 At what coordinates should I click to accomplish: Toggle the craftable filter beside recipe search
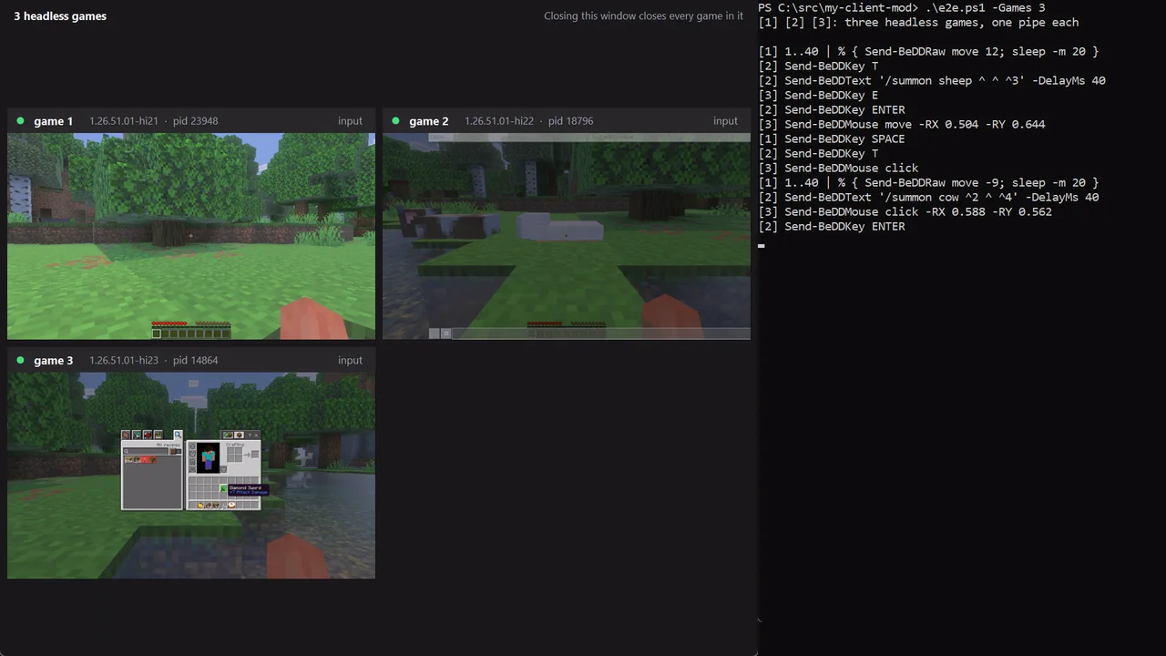[x=177, y=451]
